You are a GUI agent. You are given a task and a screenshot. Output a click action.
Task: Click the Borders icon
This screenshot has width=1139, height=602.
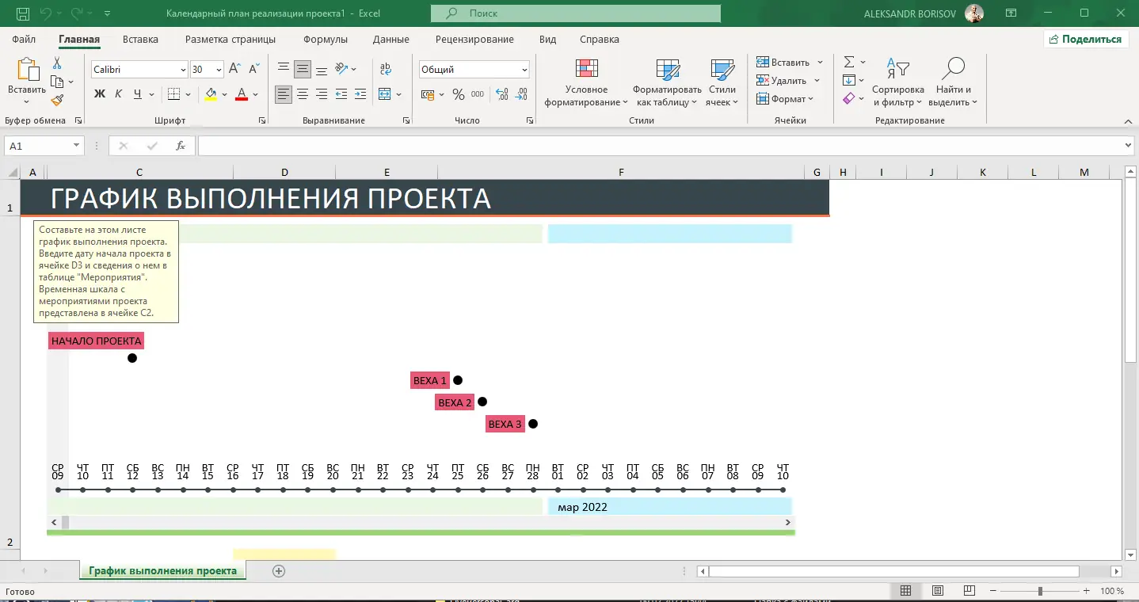pos(174,94)
